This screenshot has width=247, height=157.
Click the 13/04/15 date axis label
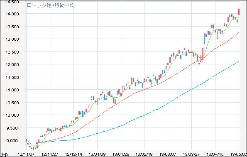[215, 154]
